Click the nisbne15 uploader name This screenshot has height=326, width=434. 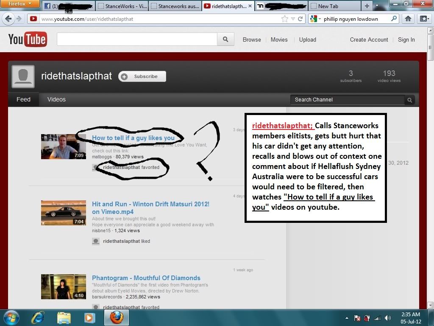(101, 230)
